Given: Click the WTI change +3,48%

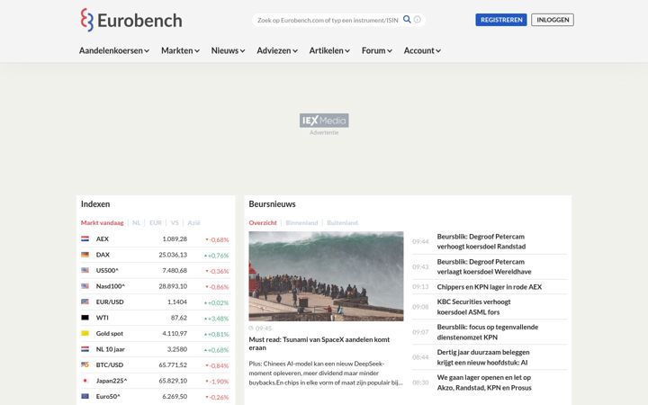Looking at the screenshot, I should 217,319.
